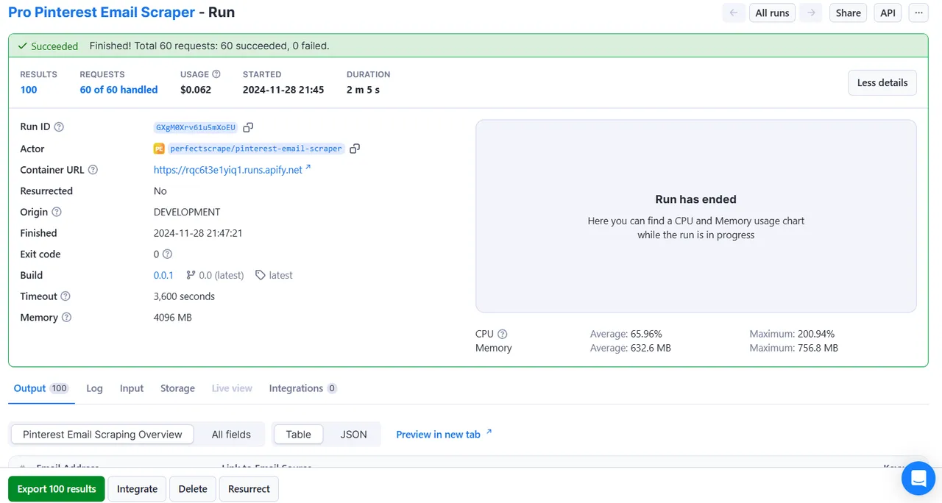Screen dimensions: 942x503
Task: Open the 100 results link
Action: click(29, 90)
